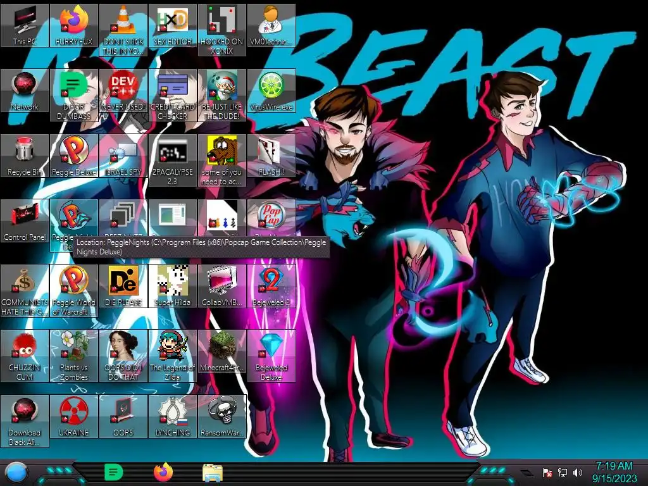Open the clock showing 7:19 AM
Viewport: 648px width, 486px height.
(x=614, y=472)
